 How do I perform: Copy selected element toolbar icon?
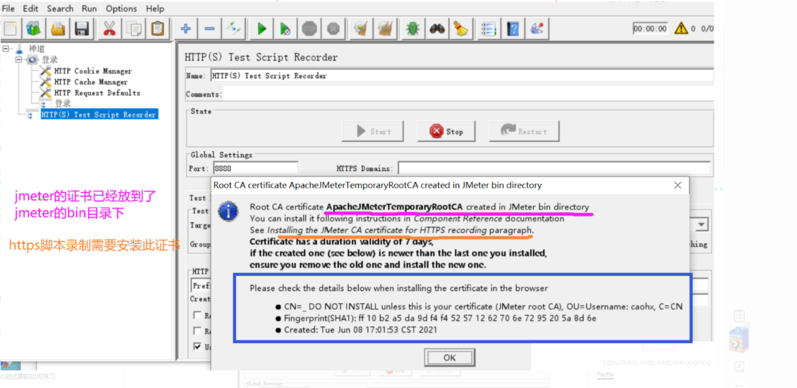[x=134, y=28]
